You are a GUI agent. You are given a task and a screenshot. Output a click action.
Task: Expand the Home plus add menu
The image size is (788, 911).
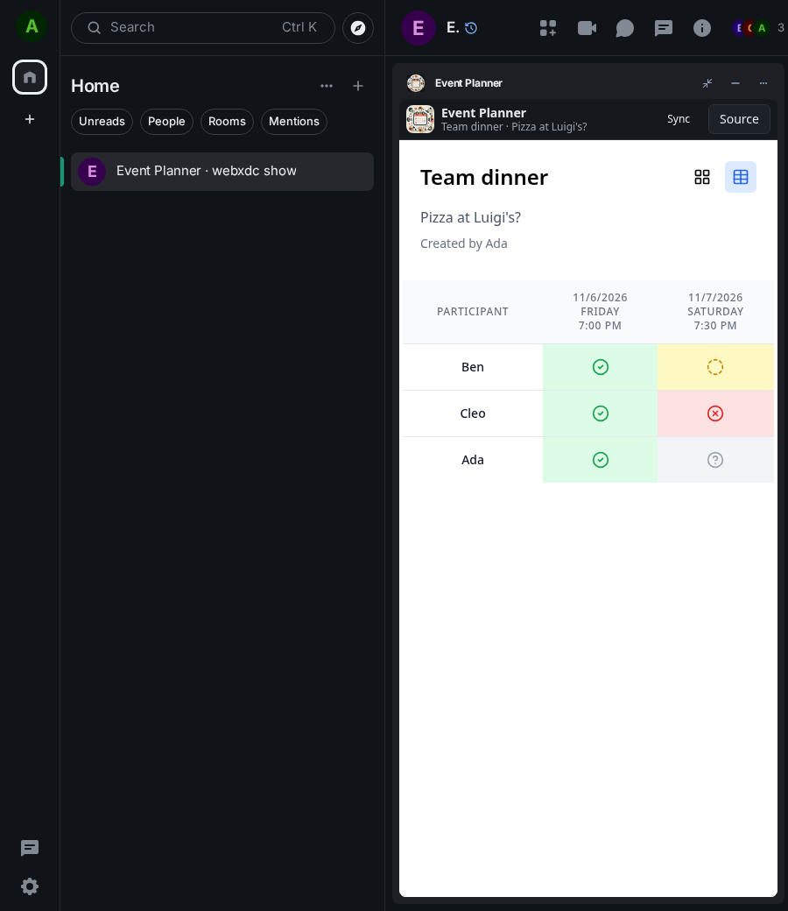click(358, 86)
